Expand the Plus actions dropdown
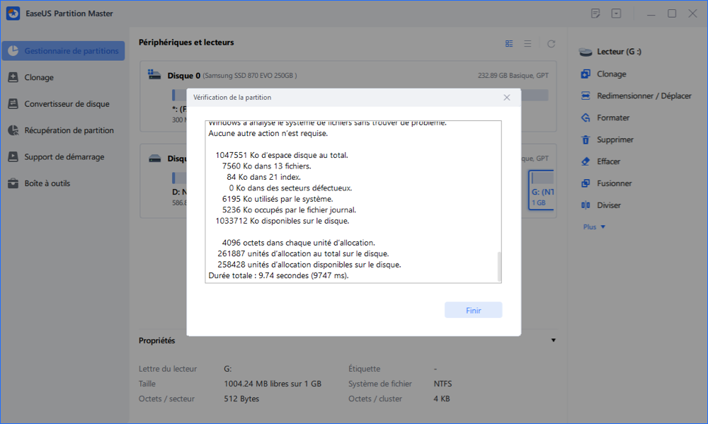The width and height of the screenshot is (708, 424). point(594,227)
